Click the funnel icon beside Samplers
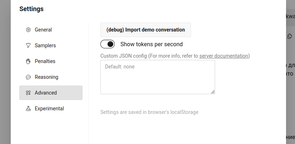 [28, 45]
